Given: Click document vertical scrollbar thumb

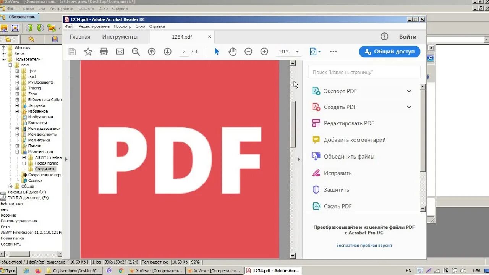Looking at the screenshot, I should click(x=293, y=124).
